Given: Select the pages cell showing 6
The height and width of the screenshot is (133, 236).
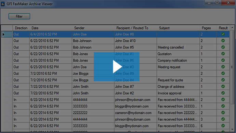Looking at the screenshot, I should [208, 126].
